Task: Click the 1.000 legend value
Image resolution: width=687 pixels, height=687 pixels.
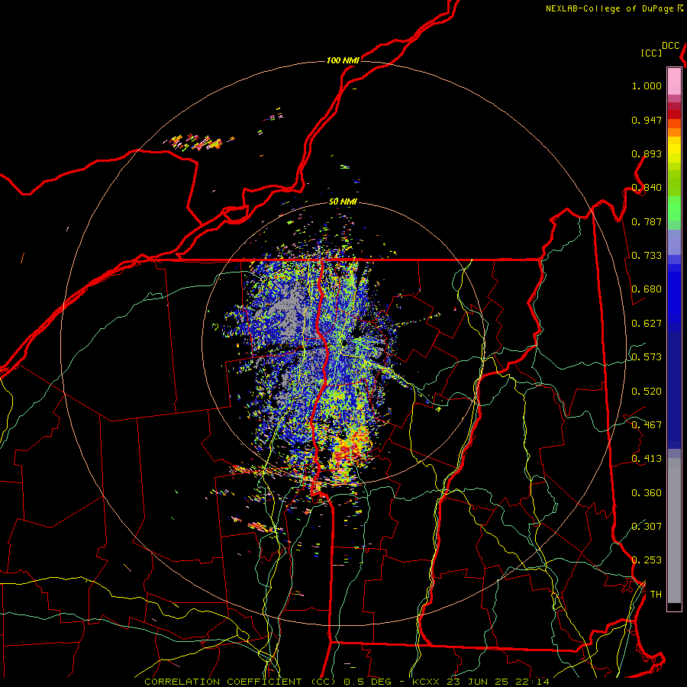Action: 647,85
